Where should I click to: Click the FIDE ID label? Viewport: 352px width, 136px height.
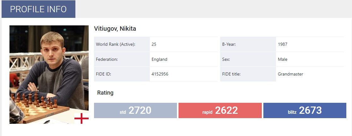coord(103,74)
